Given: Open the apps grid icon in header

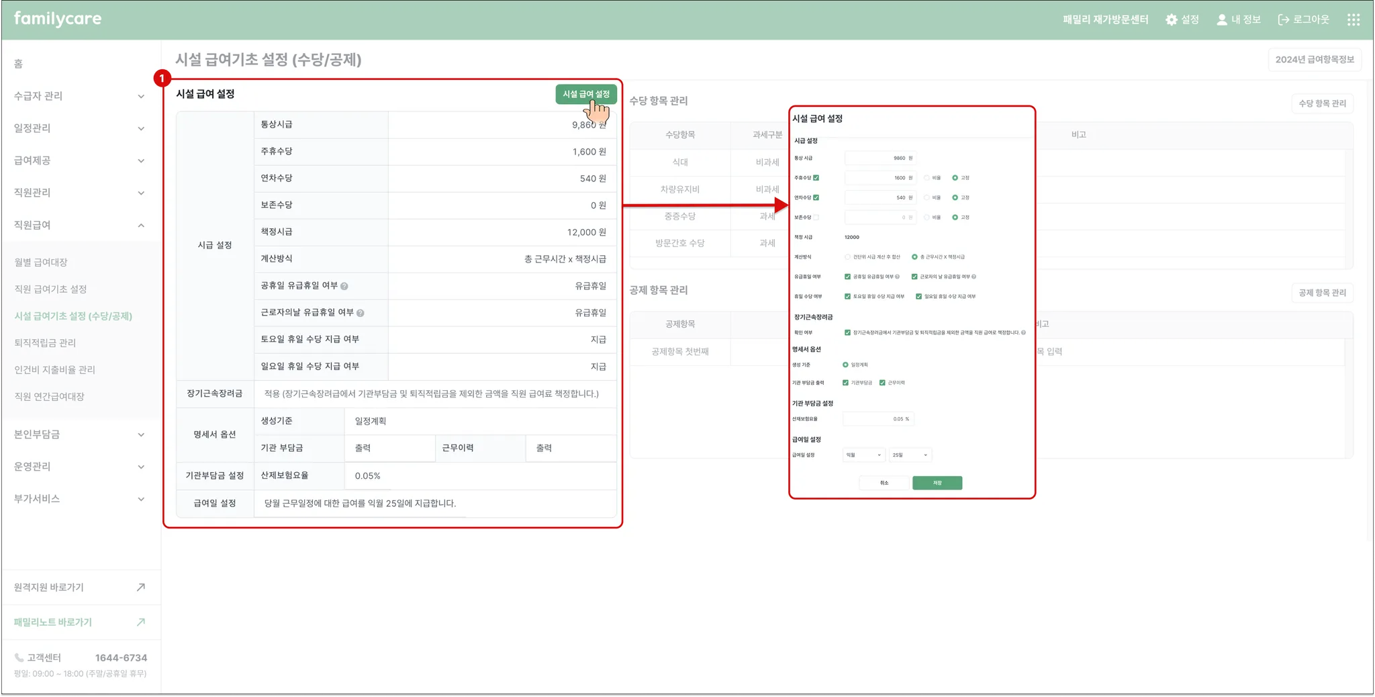Looking at the screenshot, I should 1354,20.
